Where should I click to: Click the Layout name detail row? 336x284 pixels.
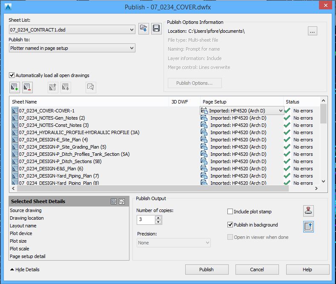point(23,226)
